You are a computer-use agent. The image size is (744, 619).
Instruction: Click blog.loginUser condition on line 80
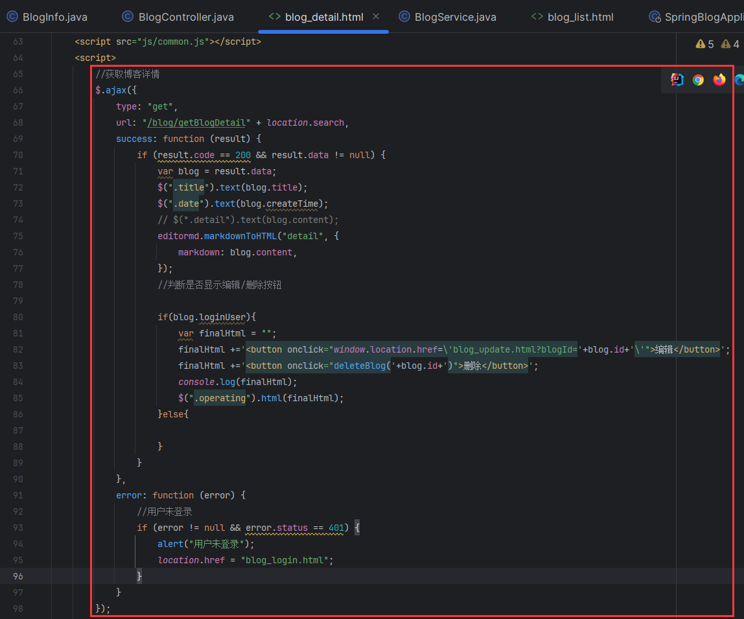pyautogui.click(x=209, y=317)
